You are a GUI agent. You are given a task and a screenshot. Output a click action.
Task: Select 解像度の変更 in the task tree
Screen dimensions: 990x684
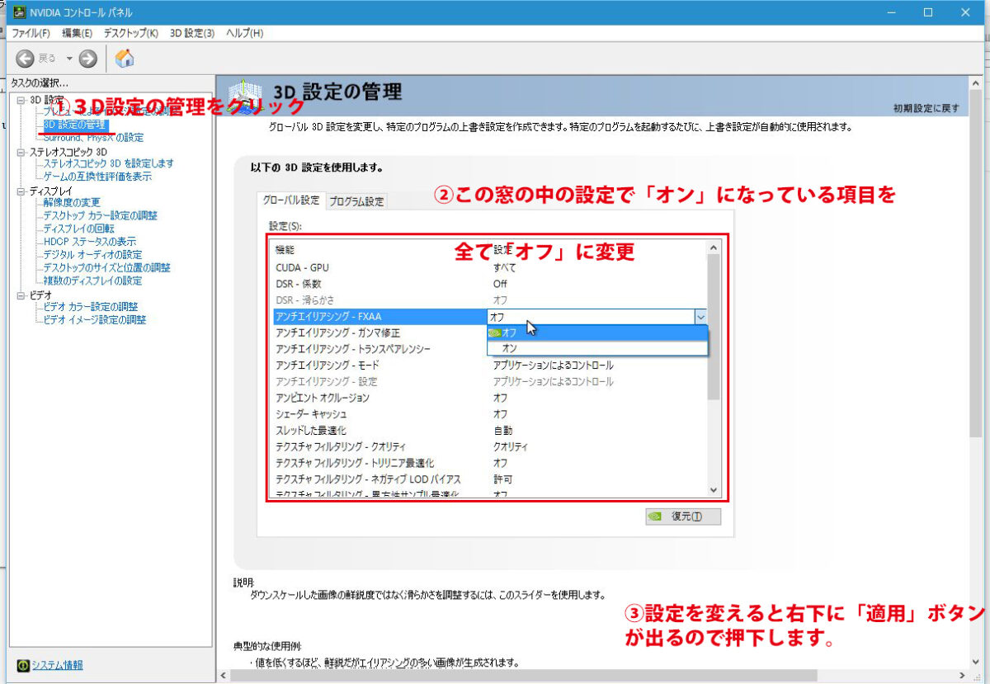tap(72, 203)
